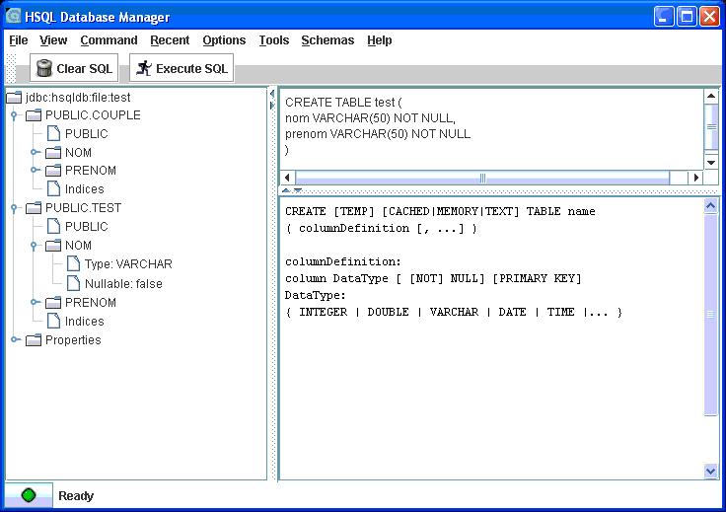Open the Schemas menu

click(x=327, y=40)
